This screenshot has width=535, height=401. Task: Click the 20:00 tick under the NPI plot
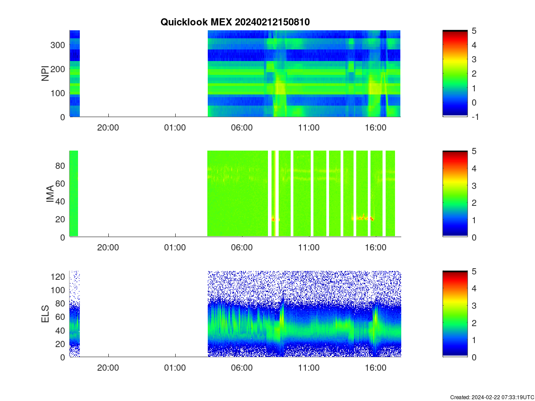pos(108,127)
